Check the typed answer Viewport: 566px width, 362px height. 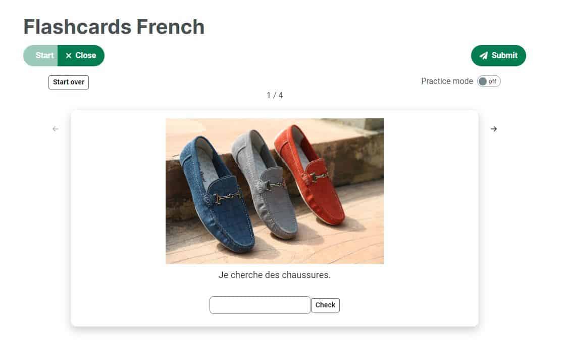click(325, 305)
